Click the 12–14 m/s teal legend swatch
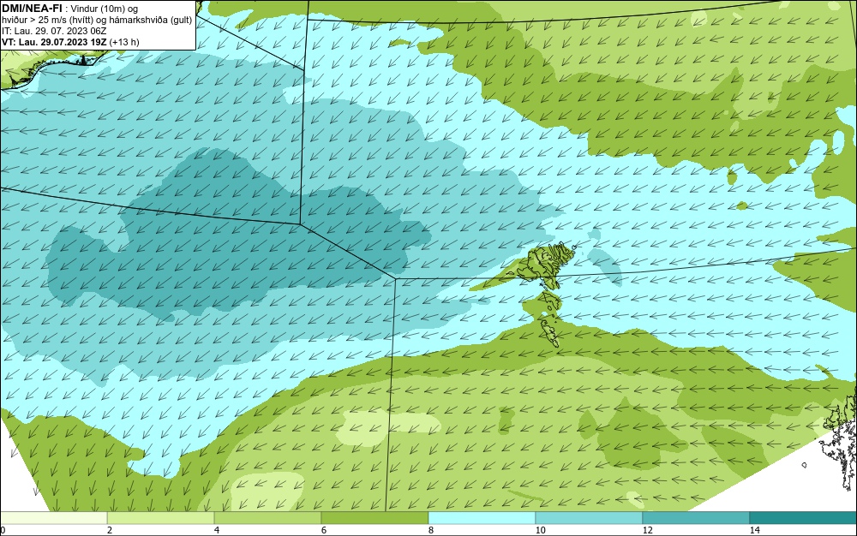Image resolution: width=857 pixels, height=536 pixels. (x=696, y=518)
